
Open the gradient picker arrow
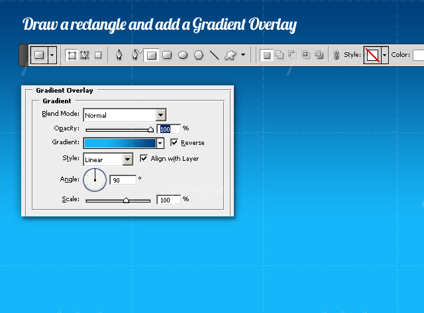point(160,143)
